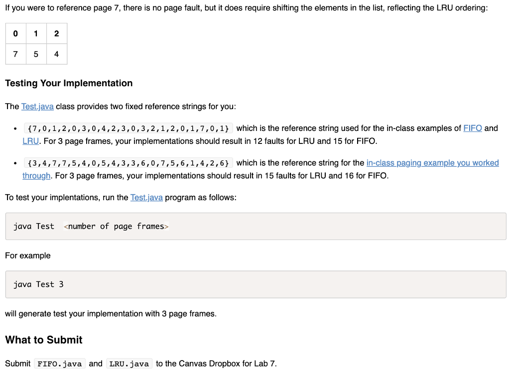Select table cell containing page 7

point(15,54)
